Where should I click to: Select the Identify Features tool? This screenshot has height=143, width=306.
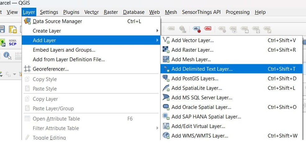point(7,56)
